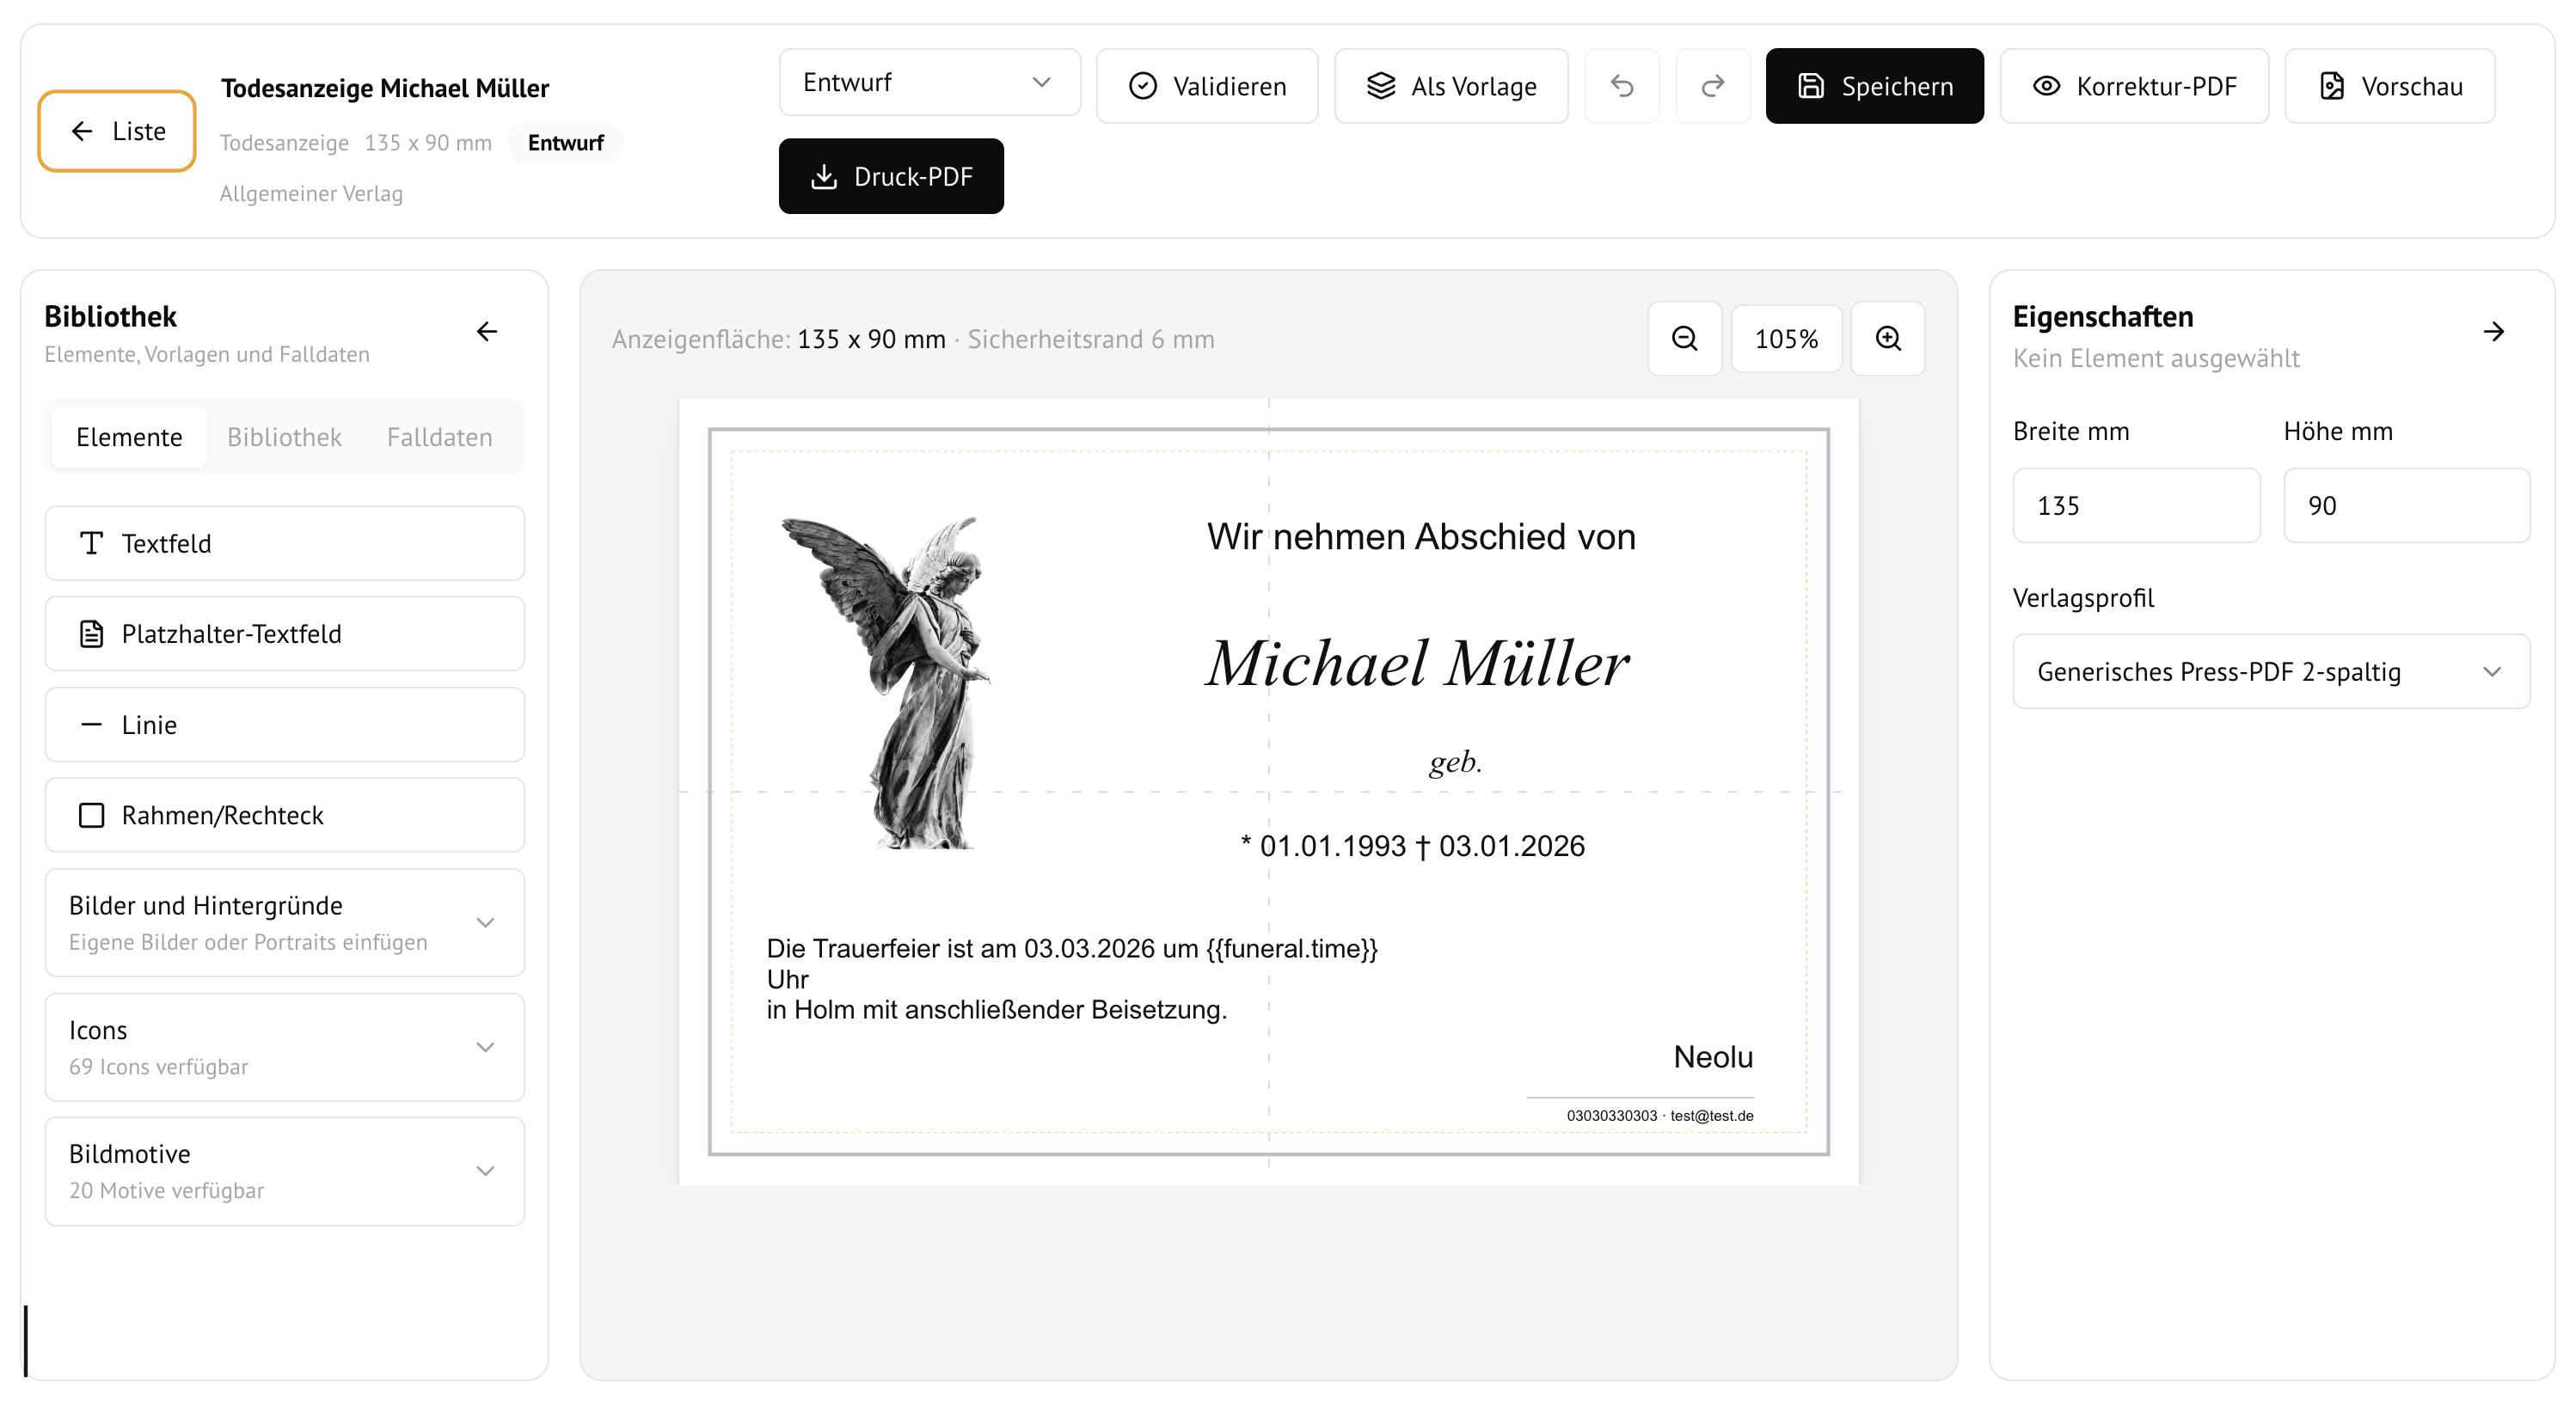Image resolution: width=2576 pixels, height=1401 pixels.
Task: Click the Höhe mm input field
Action: [x=2407, y=506]
